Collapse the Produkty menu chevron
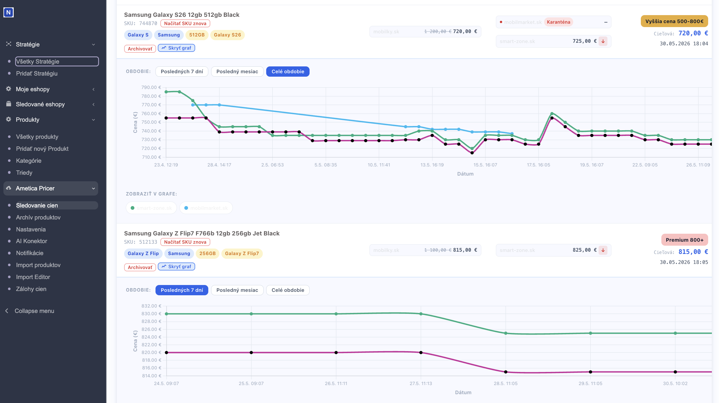Screen dimensions: 719x403 tap(93, 120)
